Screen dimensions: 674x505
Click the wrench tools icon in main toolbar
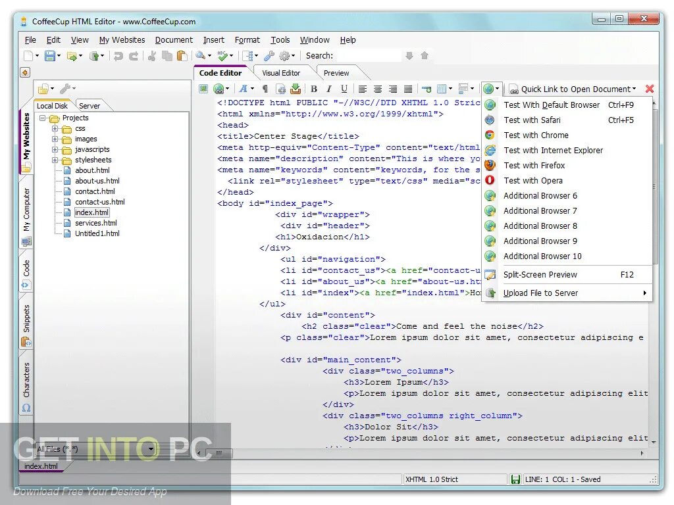pyautogui.click(x=269, y=56)
